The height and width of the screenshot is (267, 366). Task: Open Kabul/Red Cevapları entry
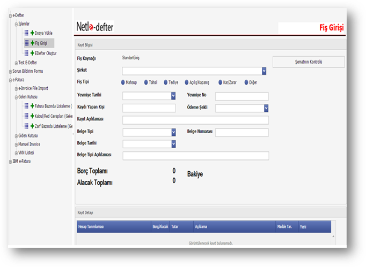(x=54, y=116)
